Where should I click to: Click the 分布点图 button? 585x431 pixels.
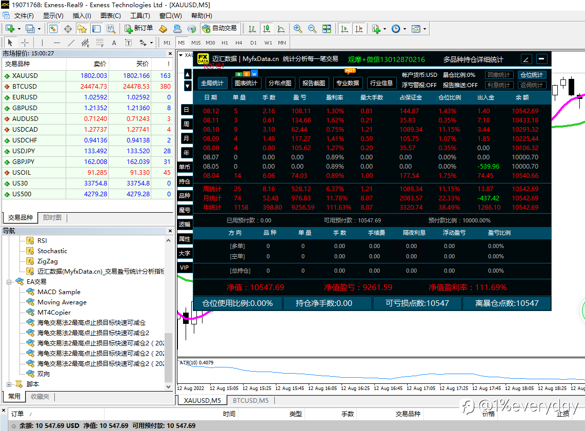pos(280,83)
